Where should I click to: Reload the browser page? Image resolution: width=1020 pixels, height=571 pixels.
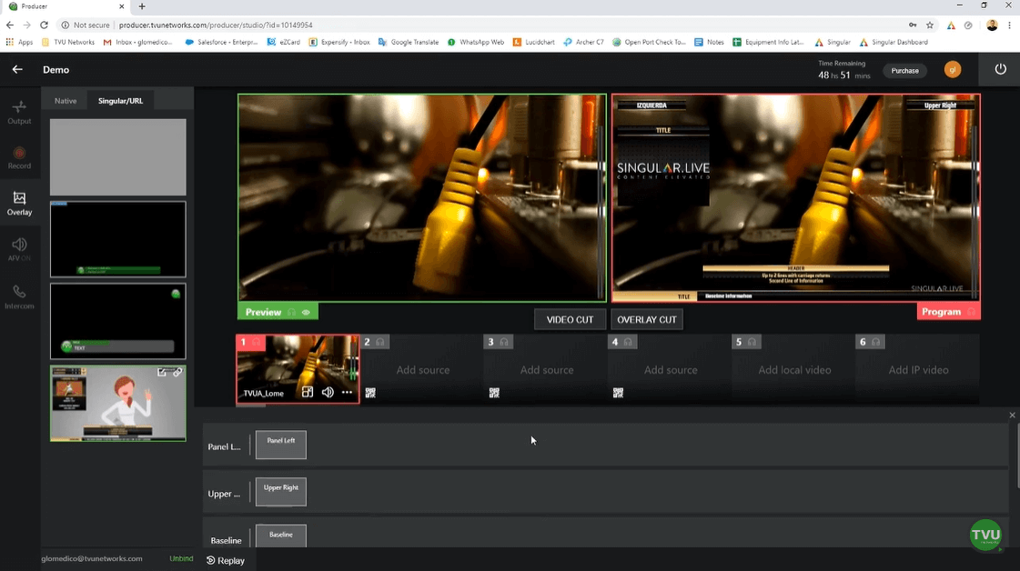[45, 25]
